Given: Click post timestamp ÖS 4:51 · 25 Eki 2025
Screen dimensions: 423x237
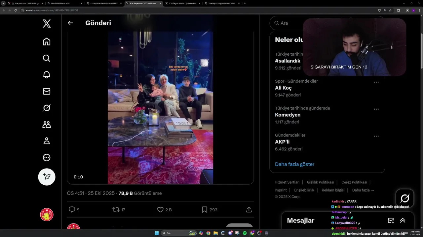Looking at the screenshot, I should click(91, 193).
